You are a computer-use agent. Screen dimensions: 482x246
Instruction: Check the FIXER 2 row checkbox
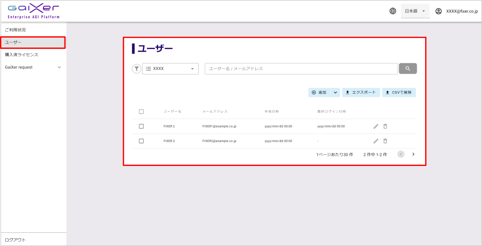(x=141, y=141)
